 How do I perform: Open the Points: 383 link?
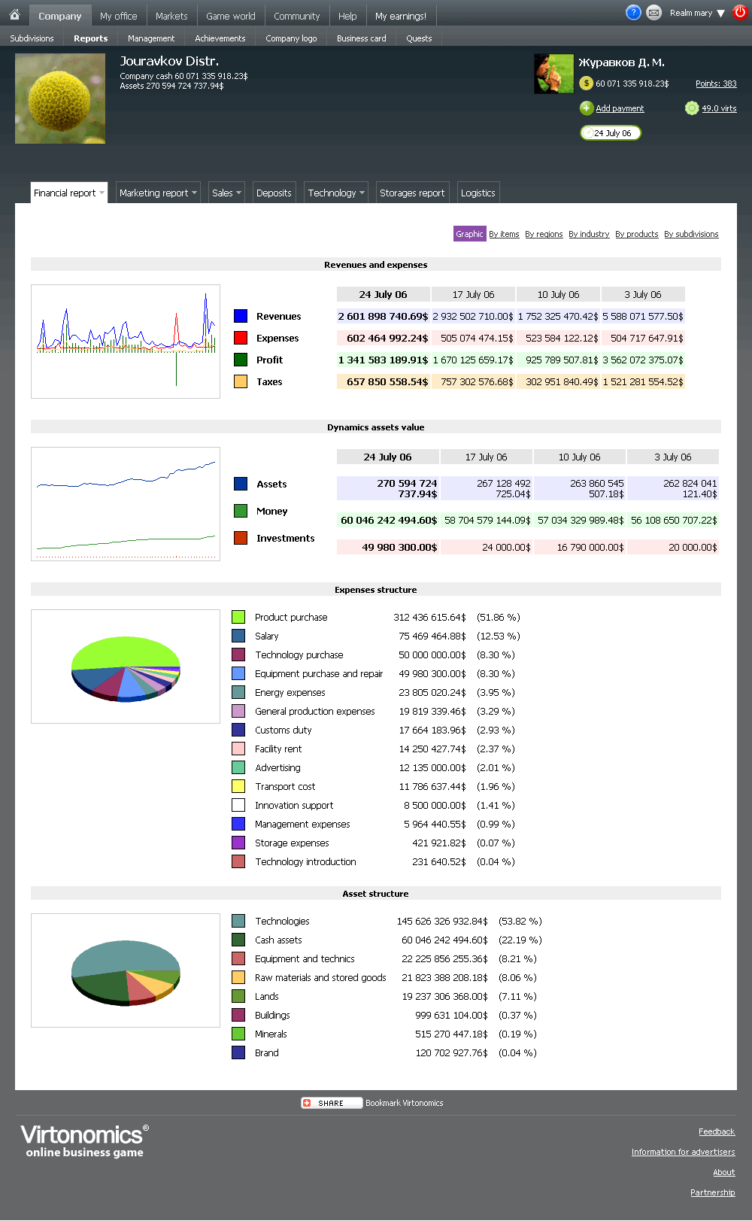coord(716,84)
